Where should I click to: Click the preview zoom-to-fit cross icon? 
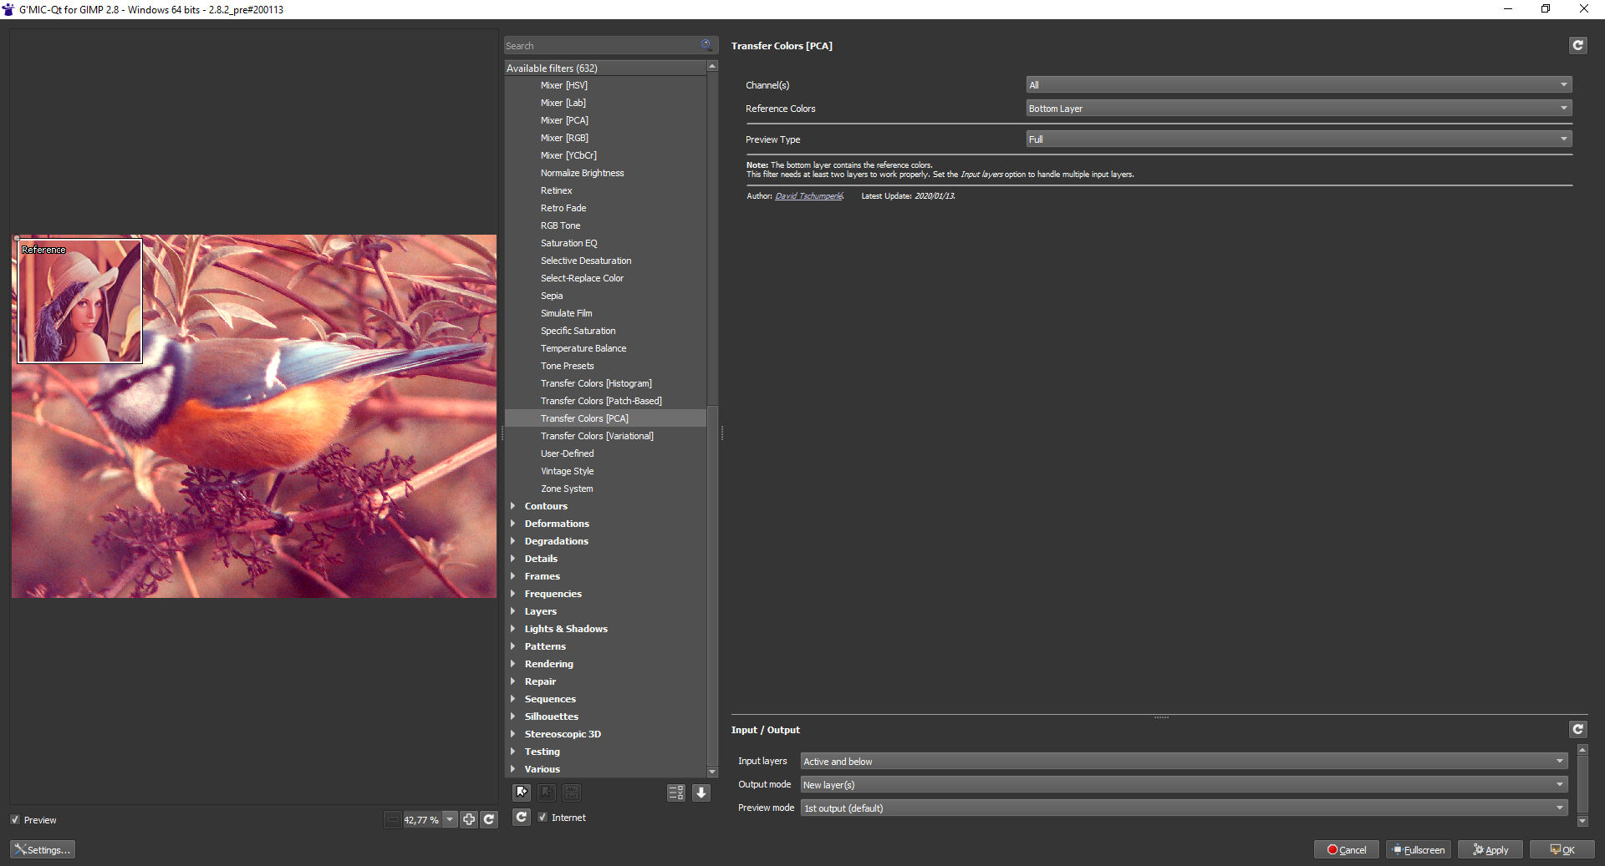tap(469, 819)
